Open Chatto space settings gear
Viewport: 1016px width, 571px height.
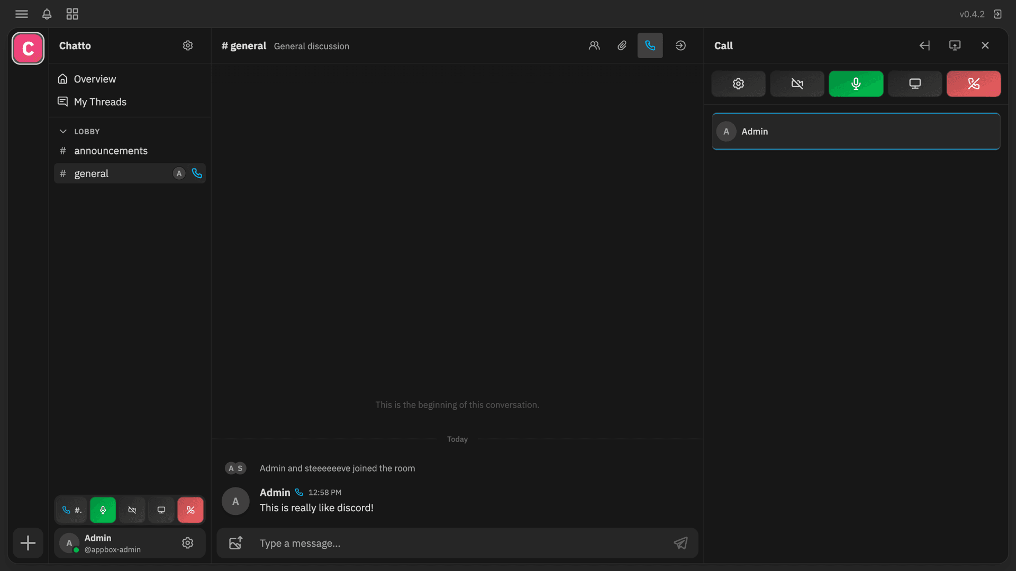click(x=188, y=45)
